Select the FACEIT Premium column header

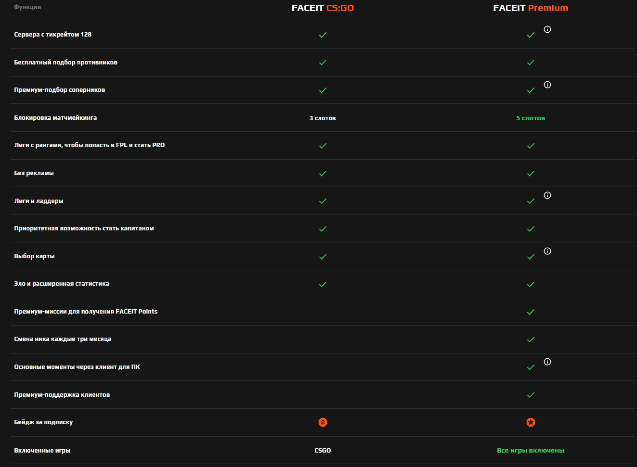pyautogui.click(x=531, y=8)
